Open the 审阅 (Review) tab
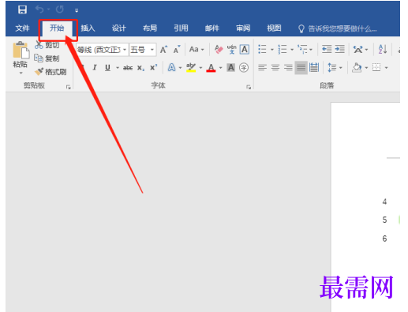Viewport: 408px width, 312px height. pos(243,28)
